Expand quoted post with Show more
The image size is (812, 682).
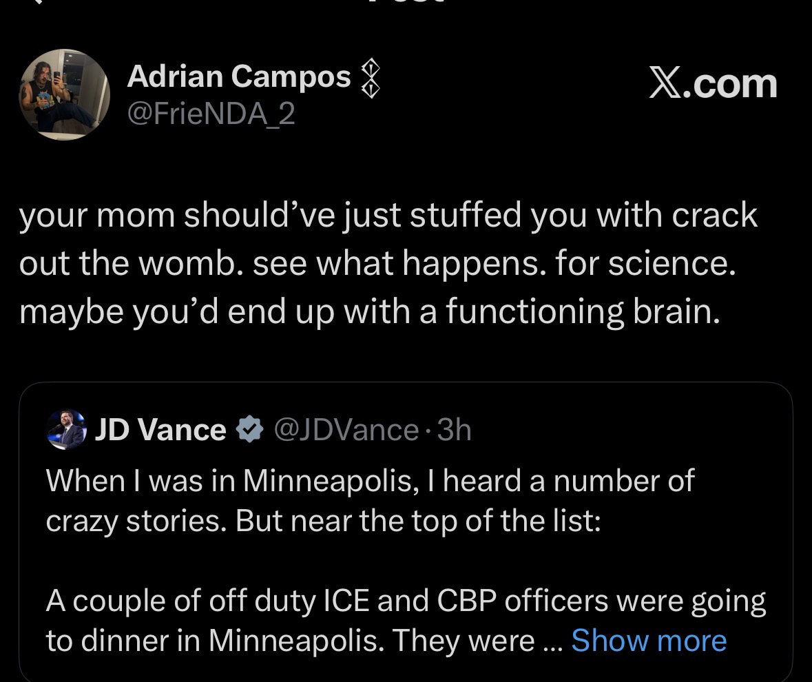click(x=649, y=641)
